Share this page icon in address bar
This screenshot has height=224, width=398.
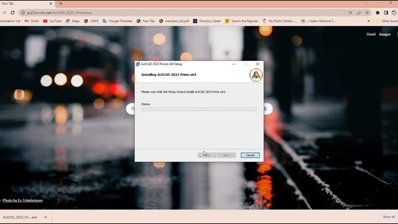[x=359, y=12]
